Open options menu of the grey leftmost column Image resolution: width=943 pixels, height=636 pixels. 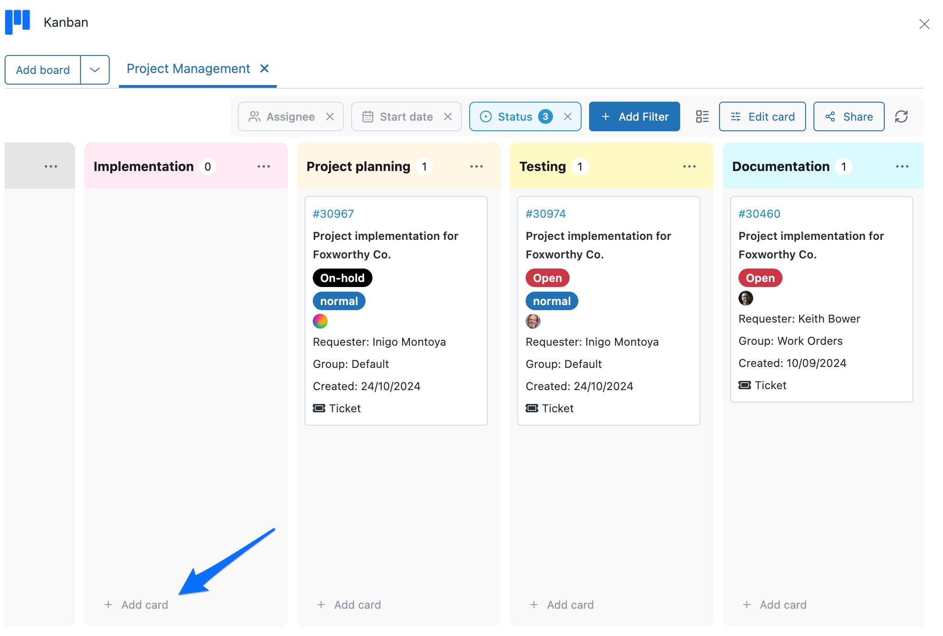coord(51,166)
